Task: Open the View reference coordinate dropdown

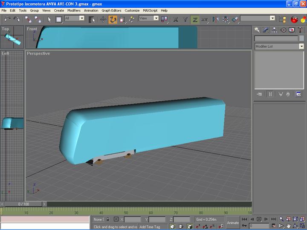Action: 156,18
